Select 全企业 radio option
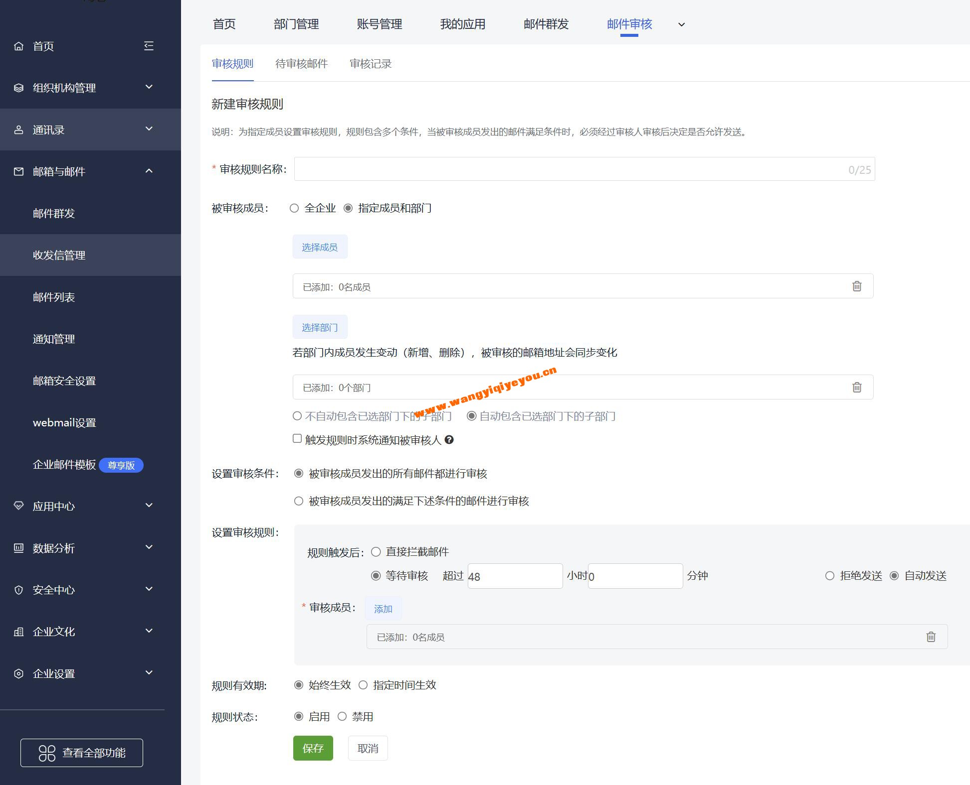970x785 pixels. (294, 208)
